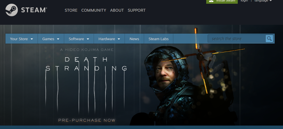283x129 pixels.
Task: Expand the language dropdown
Action: click(263, 1)
